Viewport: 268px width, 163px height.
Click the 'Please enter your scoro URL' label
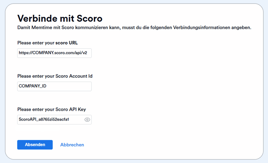pyautogui.click(x=48, y=43)
